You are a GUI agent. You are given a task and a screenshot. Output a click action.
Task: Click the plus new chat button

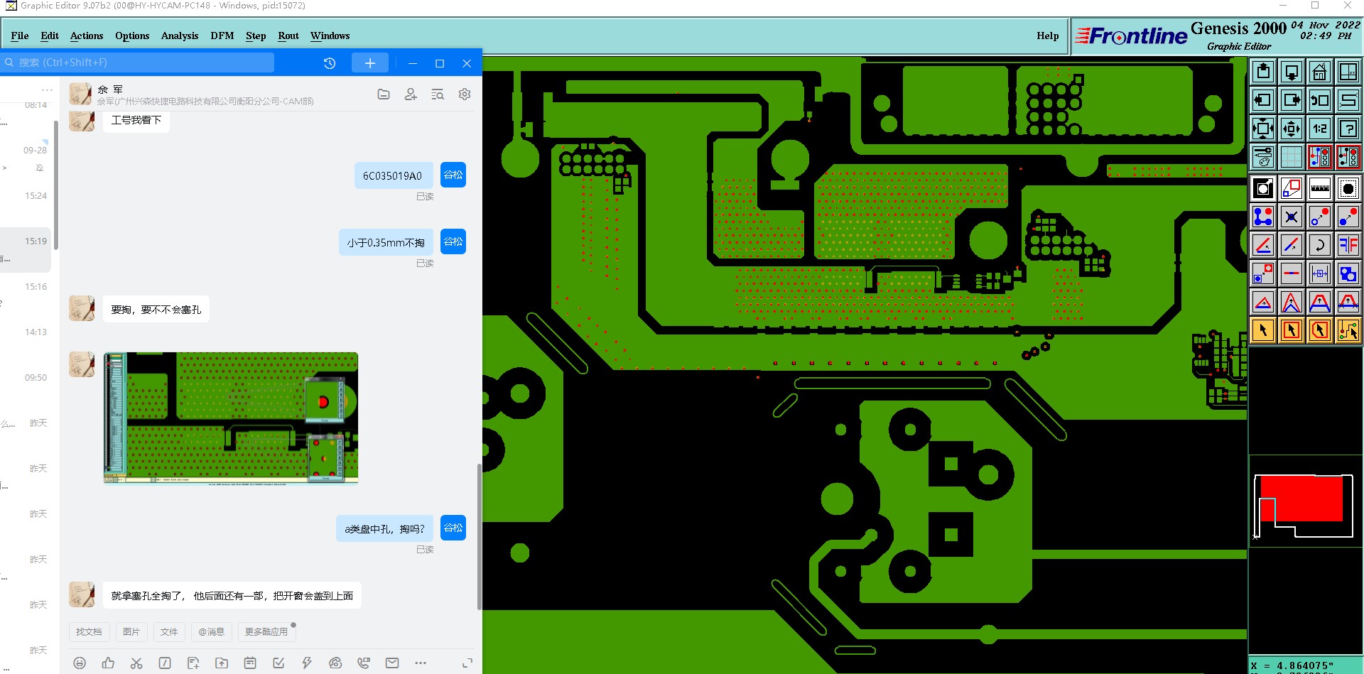tap(370, 63)
